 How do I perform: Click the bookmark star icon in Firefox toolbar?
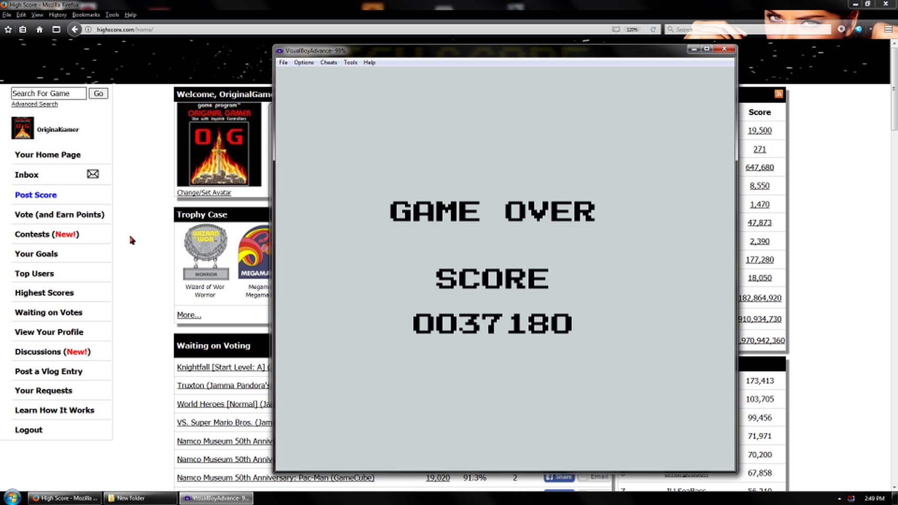point(8,29)
